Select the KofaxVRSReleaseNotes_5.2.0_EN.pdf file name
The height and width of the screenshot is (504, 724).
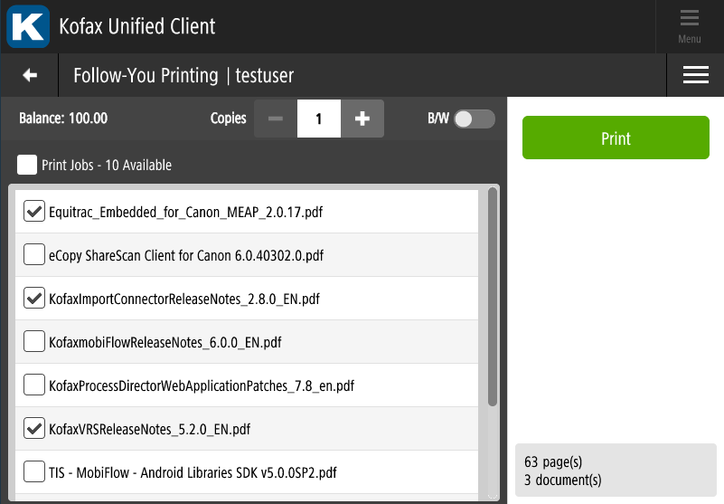[x=150, y=429]
